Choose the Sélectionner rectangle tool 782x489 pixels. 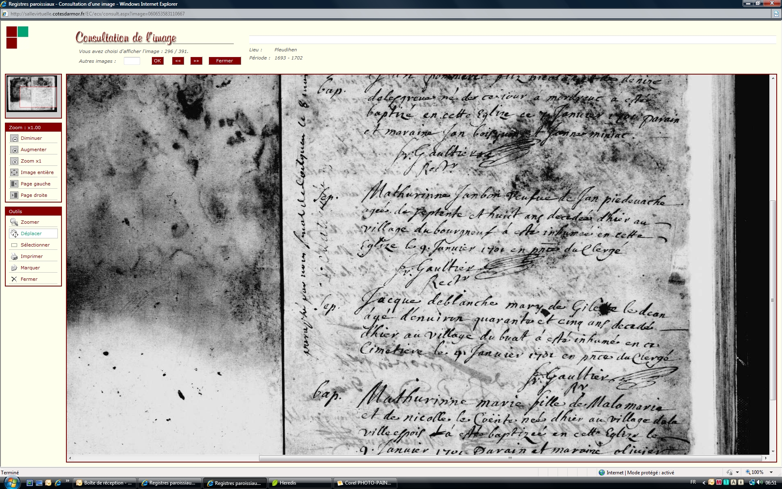tap(14, 245)
